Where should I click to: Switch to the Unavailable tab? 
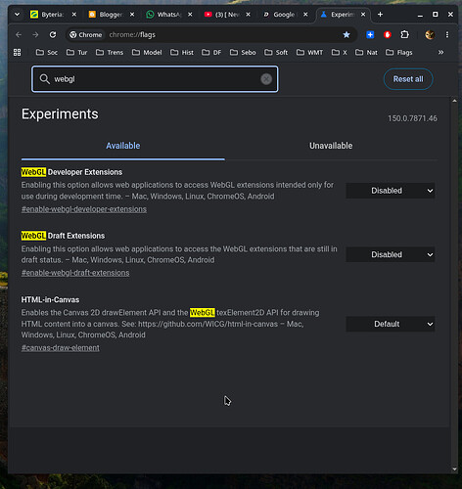point(331,146)
